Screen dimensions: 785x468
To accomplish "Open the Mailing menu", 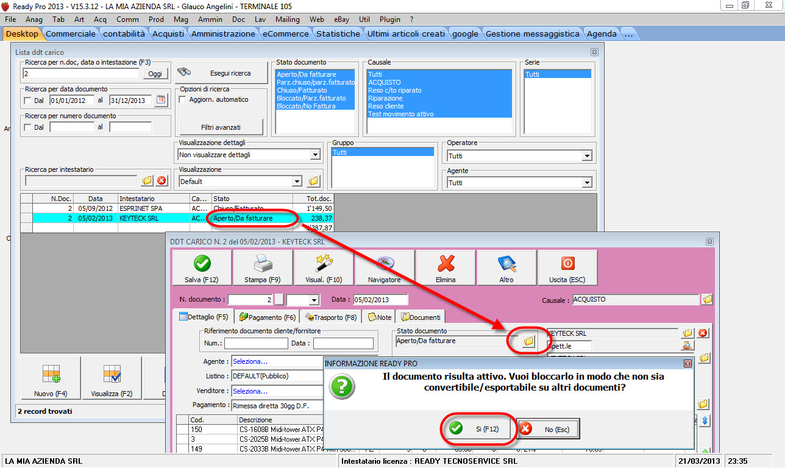I will click(x=287, y=19).
